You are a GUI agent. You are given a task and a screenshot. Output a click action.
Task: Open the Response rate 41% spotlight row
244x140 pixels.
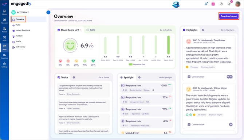pyautogui.click(x=146, y=123)
